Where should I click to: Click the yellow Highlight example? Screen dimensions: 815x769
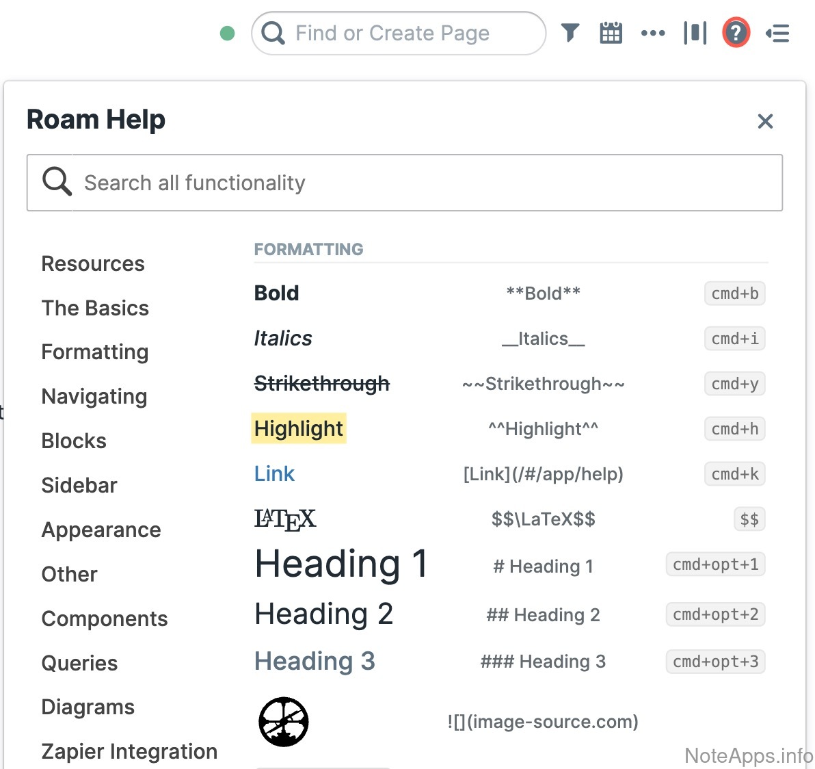pyautogui.click(x=299, y=428)
